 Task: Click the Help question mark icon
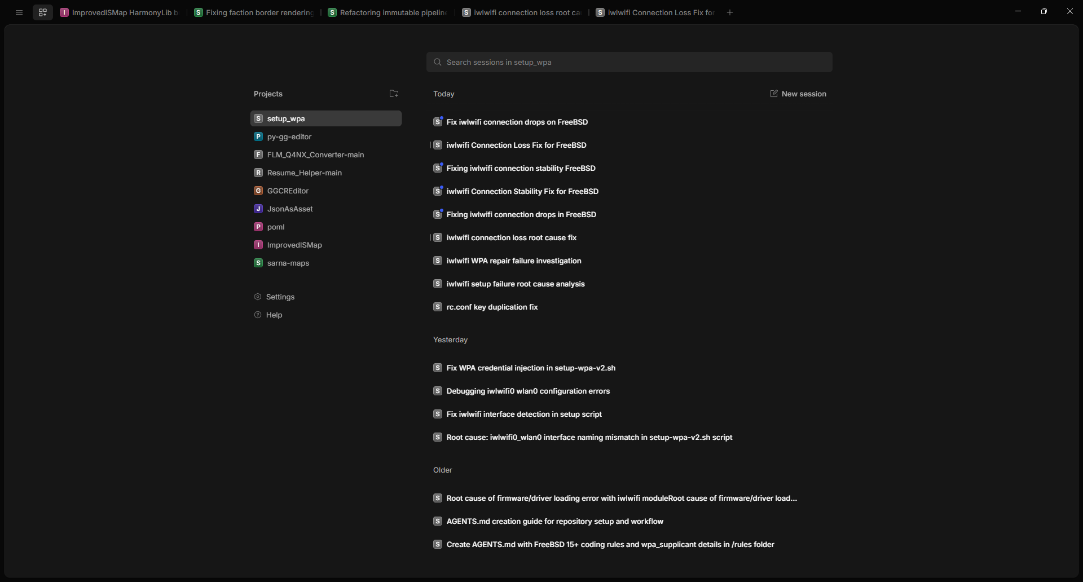point(258,315)
